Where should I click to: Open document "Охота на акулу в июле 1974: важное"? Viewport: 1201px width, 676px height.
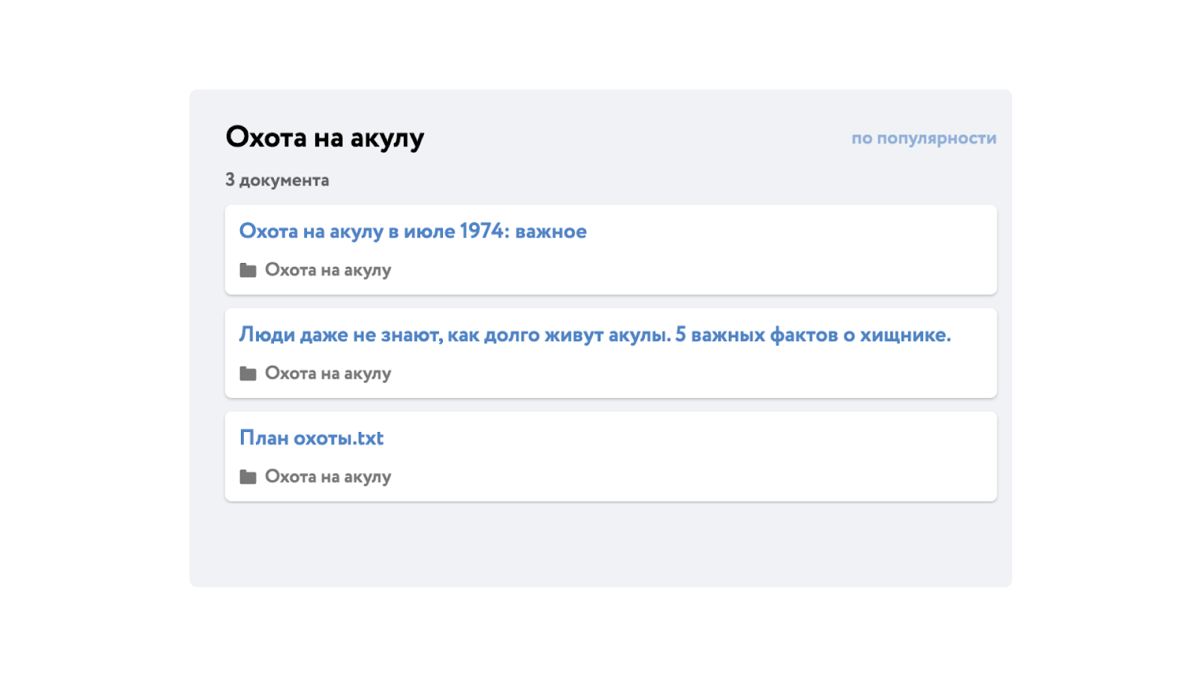(x=413, y=231)
